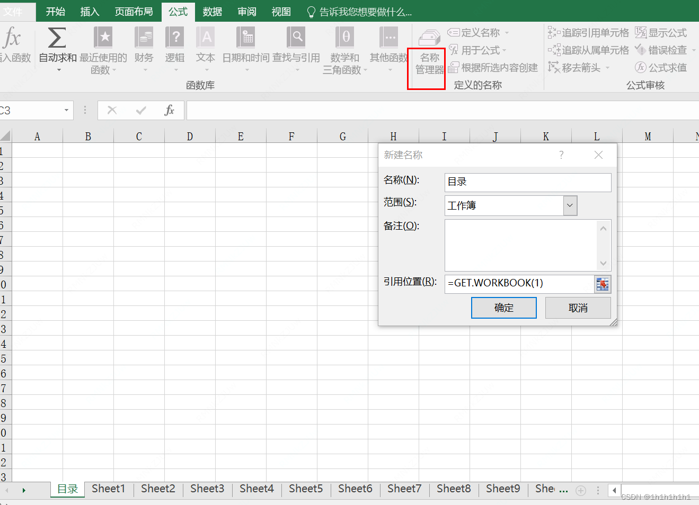The width and height of the screenshot is (699, 505).
Task: Click the comment box scroll down arrow
Action: point(603,263)
